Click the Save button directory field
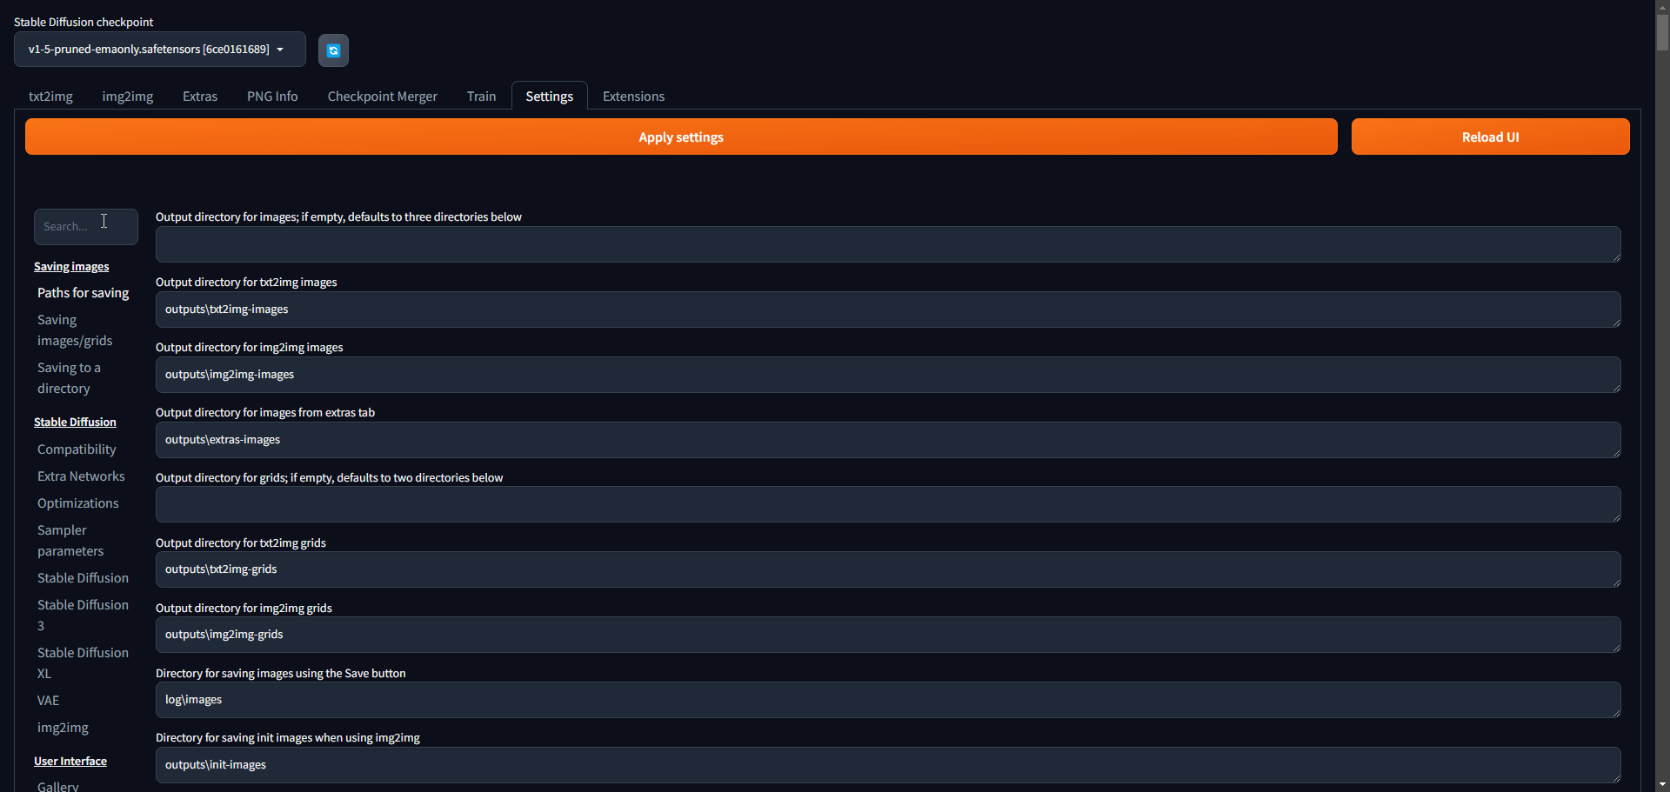 pos(887,700)
